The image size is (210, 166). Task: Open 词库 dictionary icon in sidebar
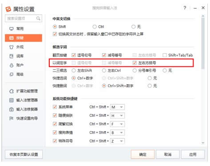point(12,56)
